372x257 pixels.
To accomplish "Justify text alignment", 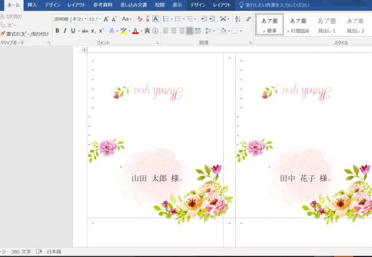I will click(189, 31).
